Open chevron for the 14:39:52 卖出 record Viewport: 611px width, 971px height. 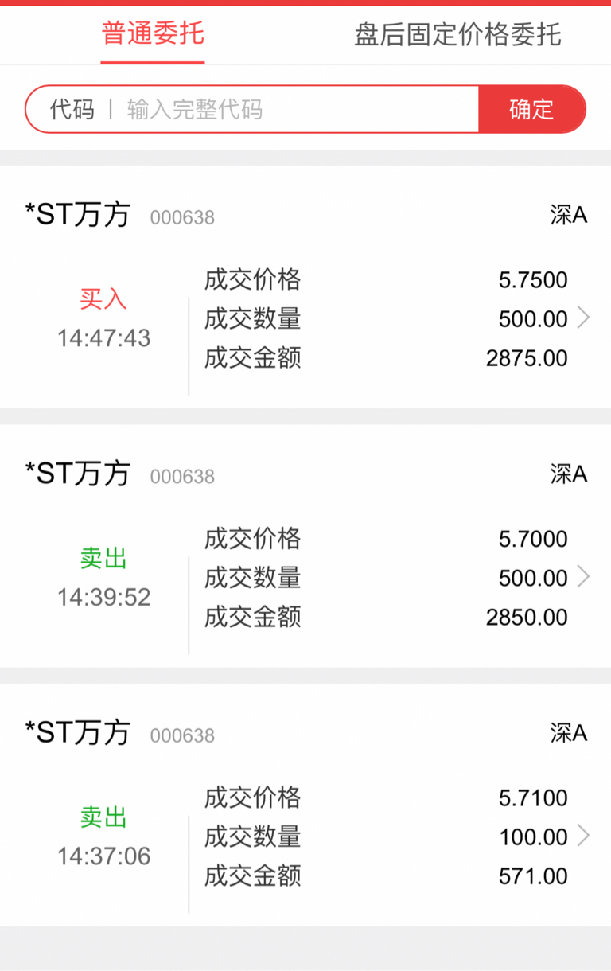584,577
